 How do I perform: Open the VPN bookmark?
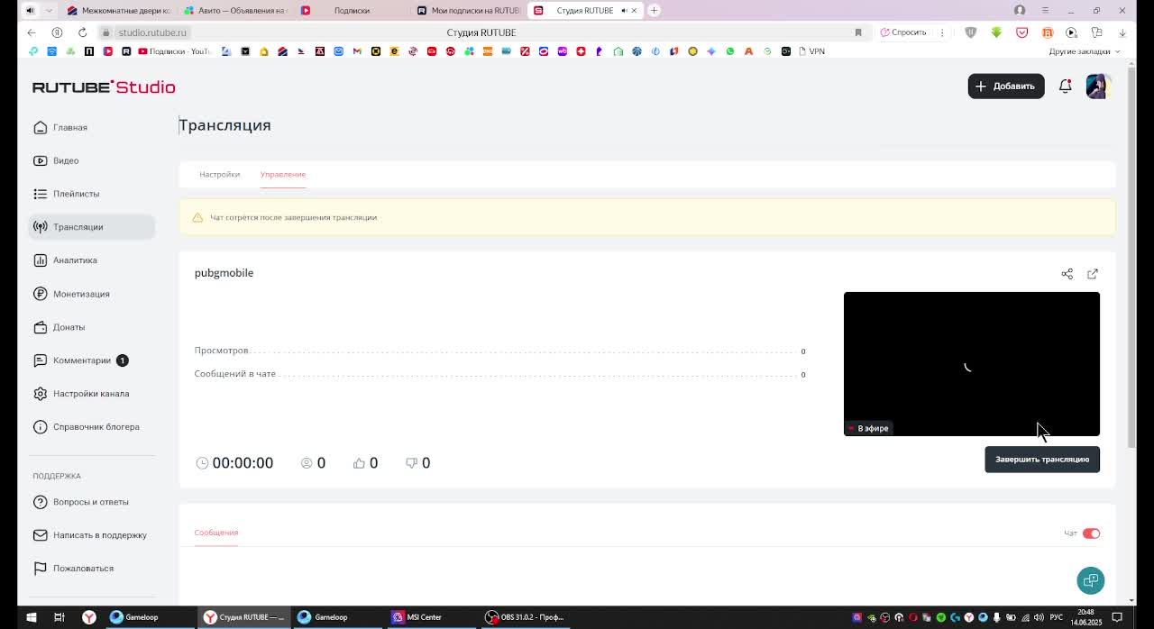pyautogui.click(x=811, y=51)
